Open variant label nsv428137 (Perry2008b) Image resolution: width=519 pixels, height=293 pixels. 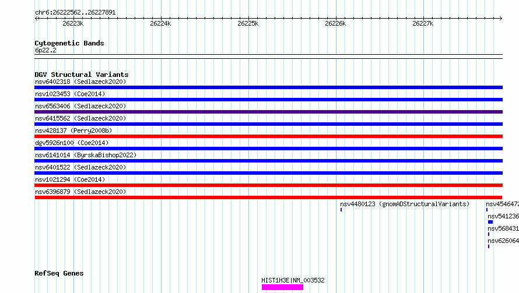pyautogui.click(x=73, y=130)
